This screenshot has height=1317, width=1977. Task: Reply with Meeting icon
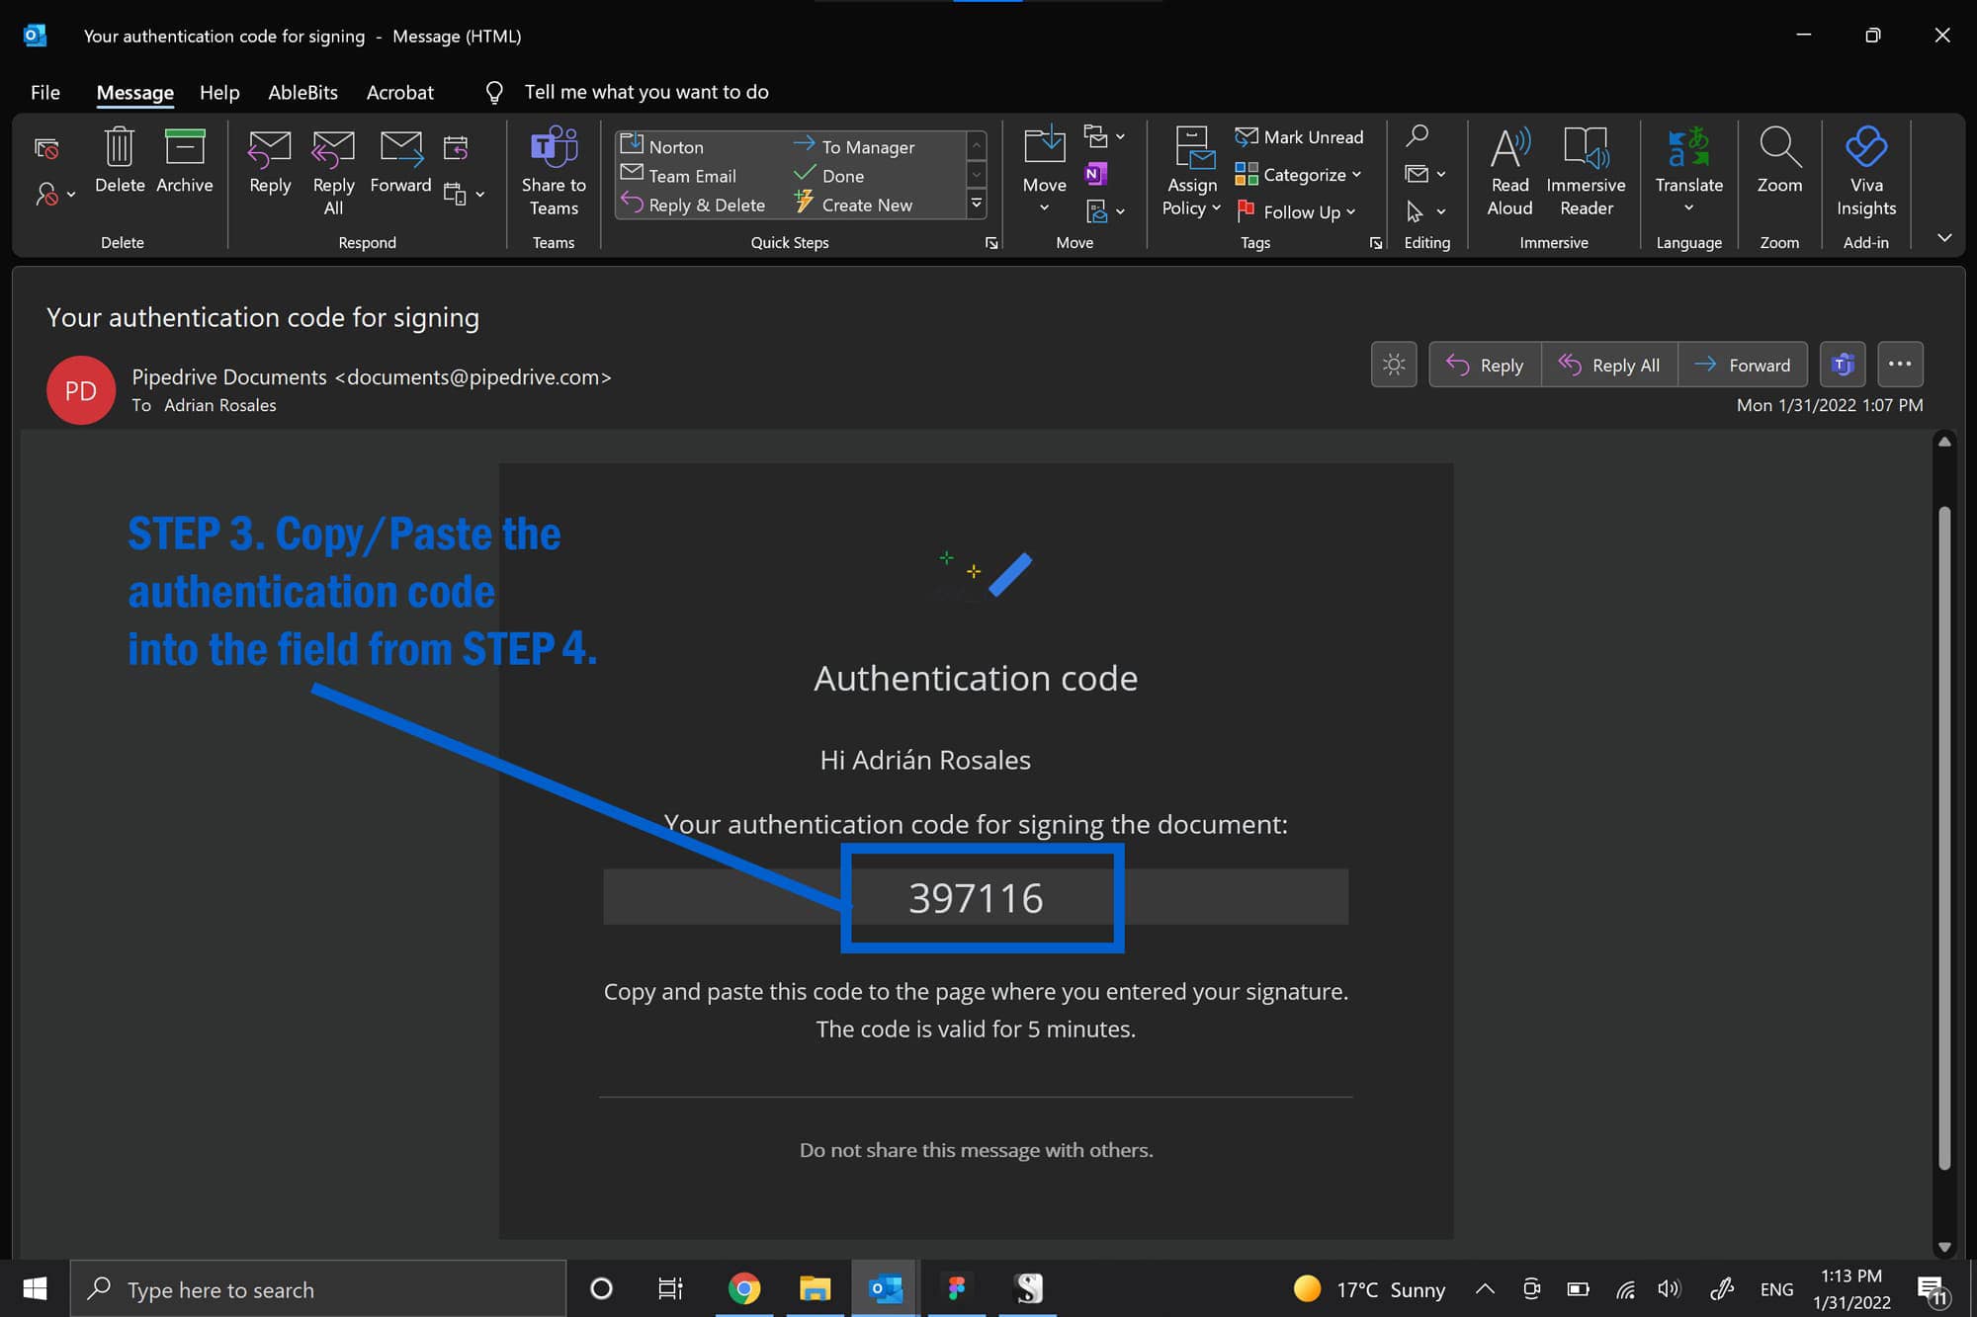tap(456, 148)
